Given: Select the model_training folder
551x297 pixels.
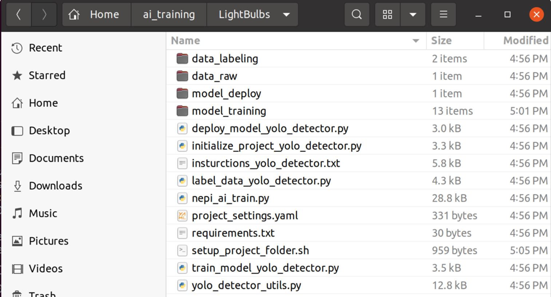Looking at the screenshot, I should tap(229, 111).
